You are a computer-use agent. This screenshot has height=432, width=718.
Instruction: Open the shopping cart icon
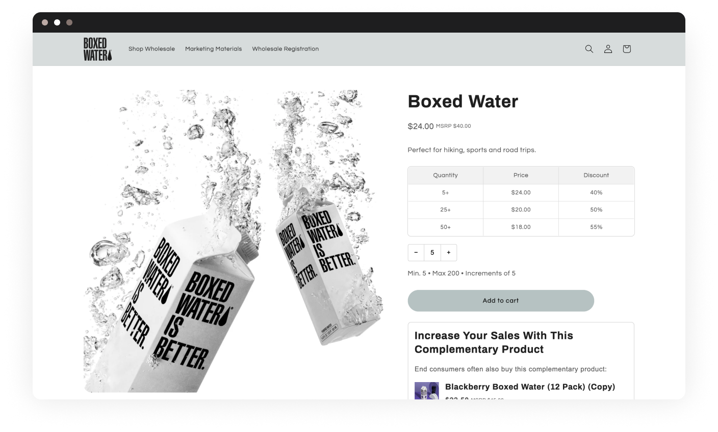pos(627,49)
